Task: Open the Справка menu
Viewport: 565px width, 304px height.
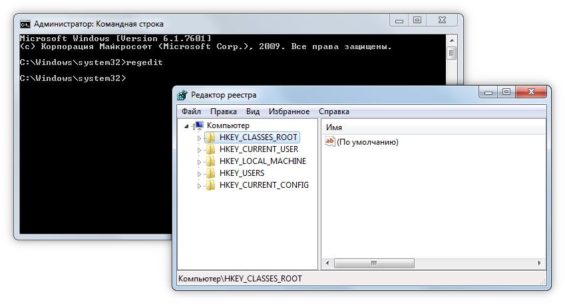Action: (333, 112)
